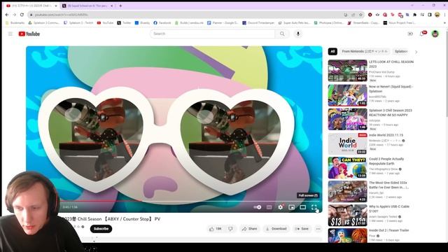
Task: Show more filter chips with arrow
Action: pyautogui.click(x=416, y=52)
